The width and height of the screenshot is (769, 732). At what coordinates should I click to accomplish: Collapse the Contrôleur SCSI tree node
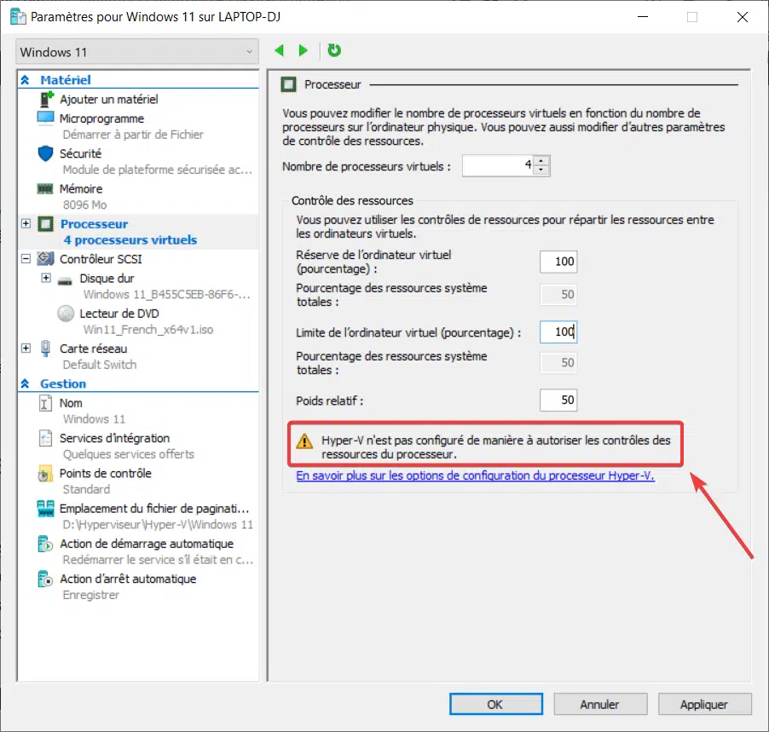[26, 258]
